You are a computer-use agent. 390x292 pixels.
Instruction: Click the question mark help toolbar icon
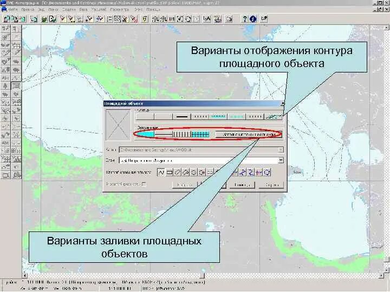click(245, 19)
